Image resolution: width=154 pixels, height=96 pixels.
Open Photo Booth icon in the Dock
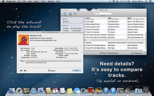[x=91, y=91]
